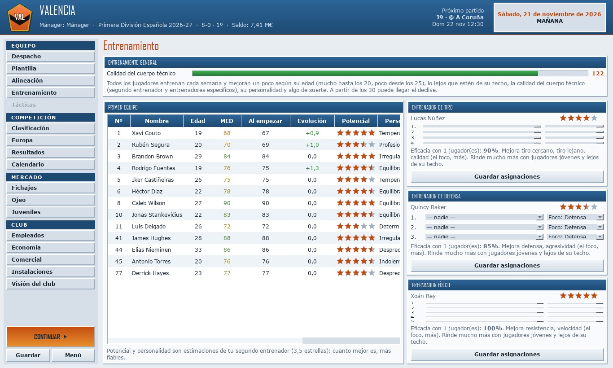Select player row 'Caleb Wilson'
The image size is (613, 368).
[254, 203]
